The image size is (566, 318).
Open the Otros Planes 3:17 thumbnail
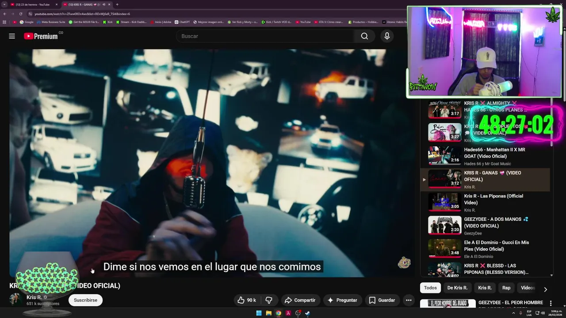pos(444,110)
